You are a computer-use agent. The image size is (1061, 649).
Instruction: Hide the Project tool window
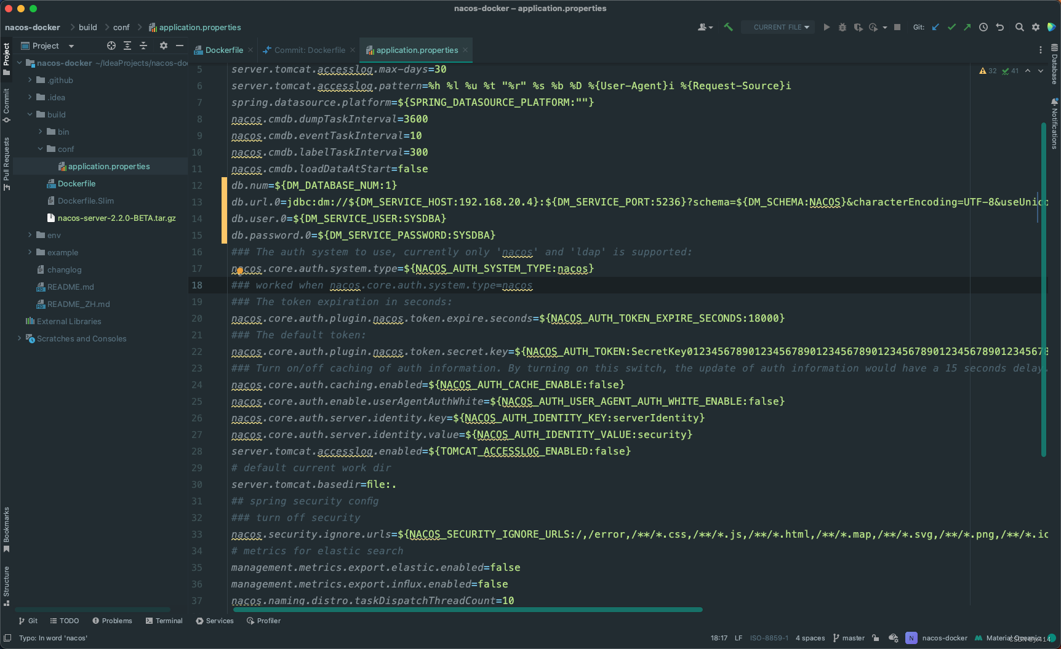coord(180,46)
